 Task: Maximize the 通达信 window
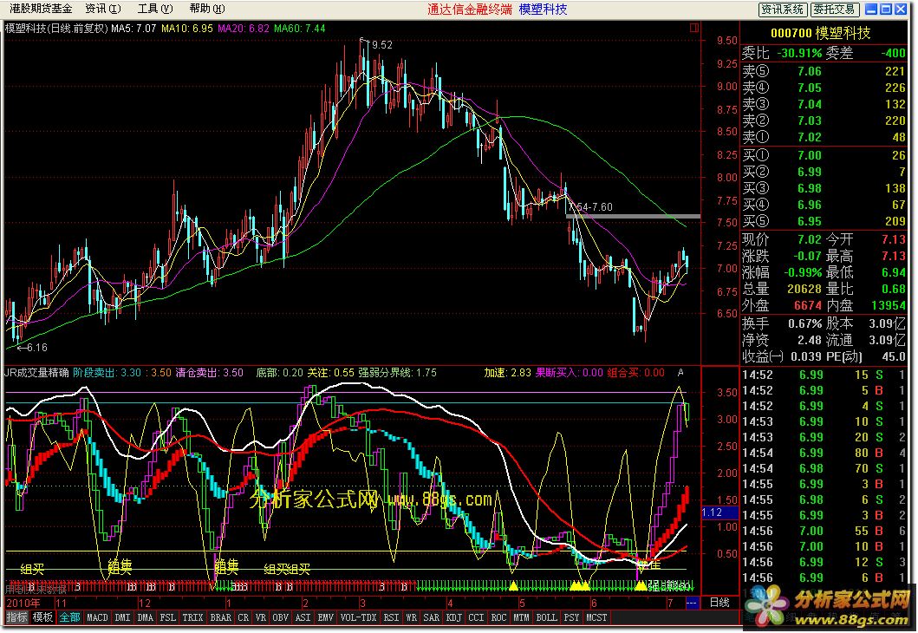pyautogui.click(x=886, y=9)
